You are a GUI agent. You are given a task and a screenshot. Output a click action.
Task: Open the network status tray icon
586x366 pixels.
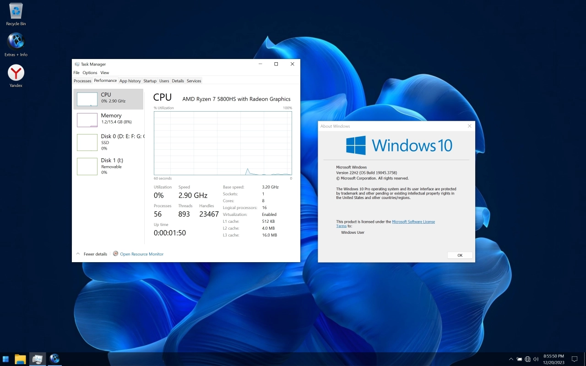(x=527, y=359)
